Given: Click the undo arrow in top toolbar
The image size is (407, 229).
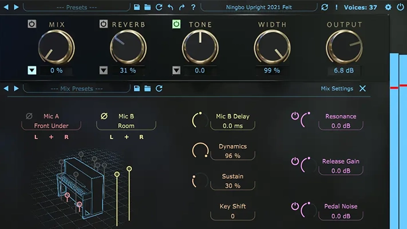Looking at the screenshot, I should (170, 7).
